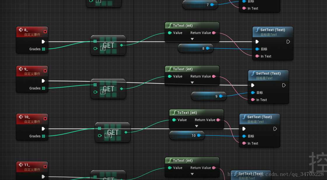Click the output pin of the GET node with index 8
The image size is (327, 180).
[x=122, y=45]
